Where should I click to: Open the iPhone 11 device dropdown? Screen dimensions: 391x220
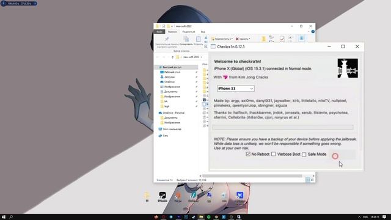(x=236, y=89)
